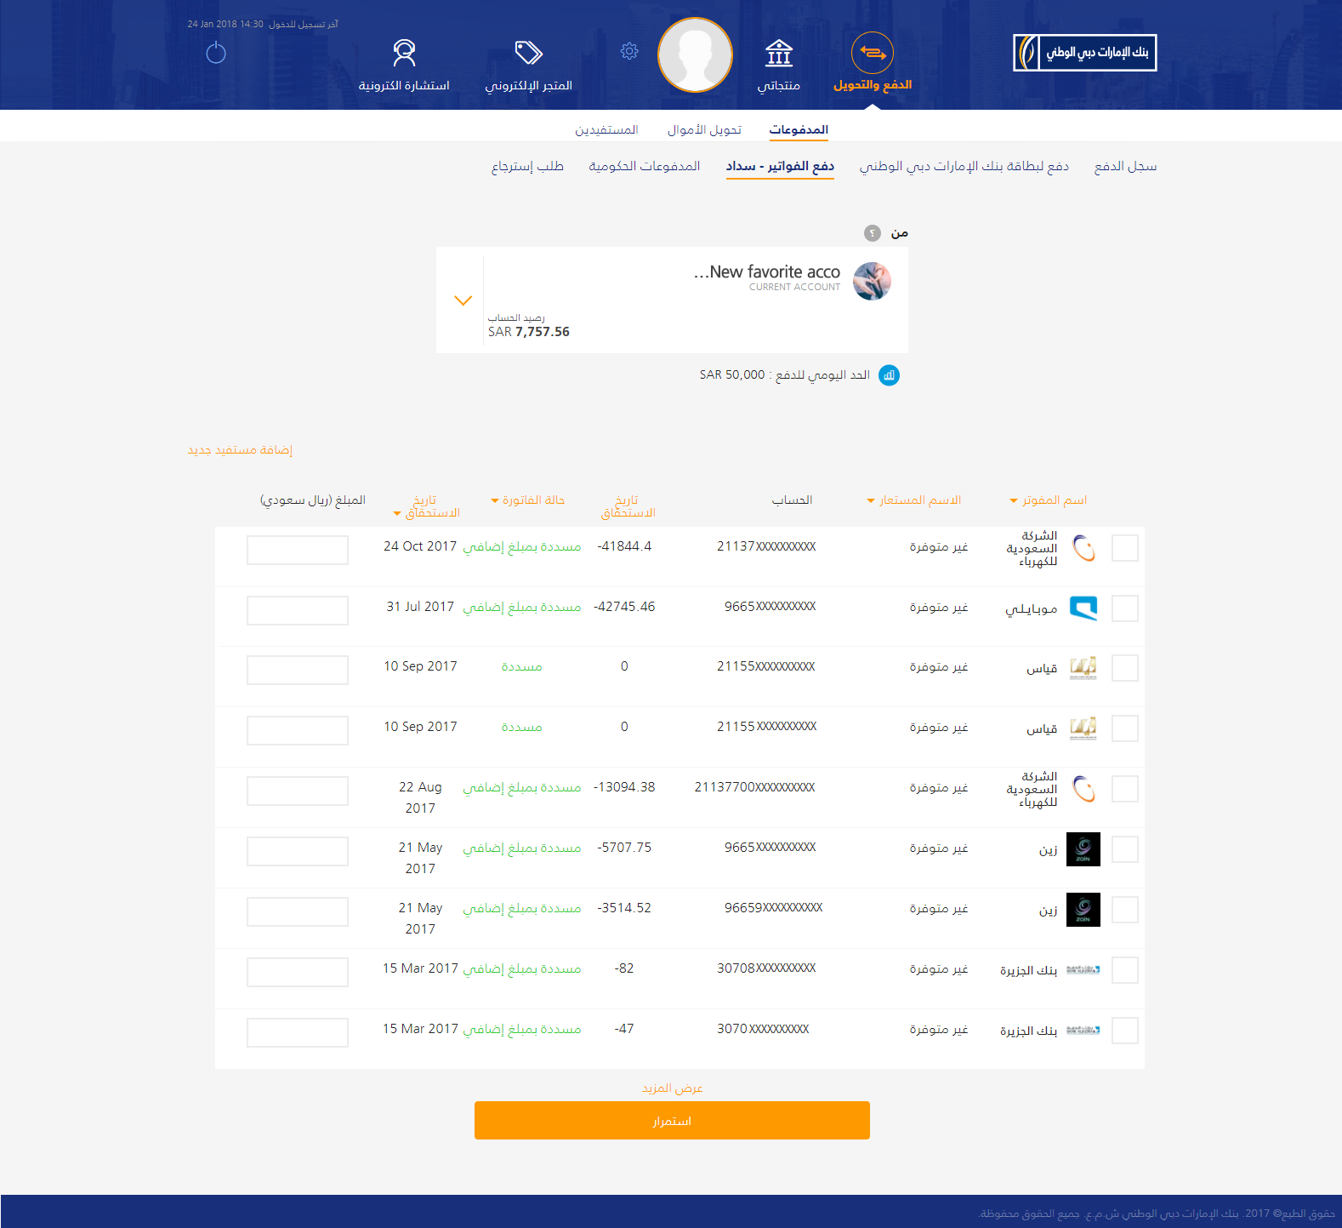This screenshot has height=1228, width=1342.
Task: Select the Payments and Transfers arrows icon
Action: 872,53
